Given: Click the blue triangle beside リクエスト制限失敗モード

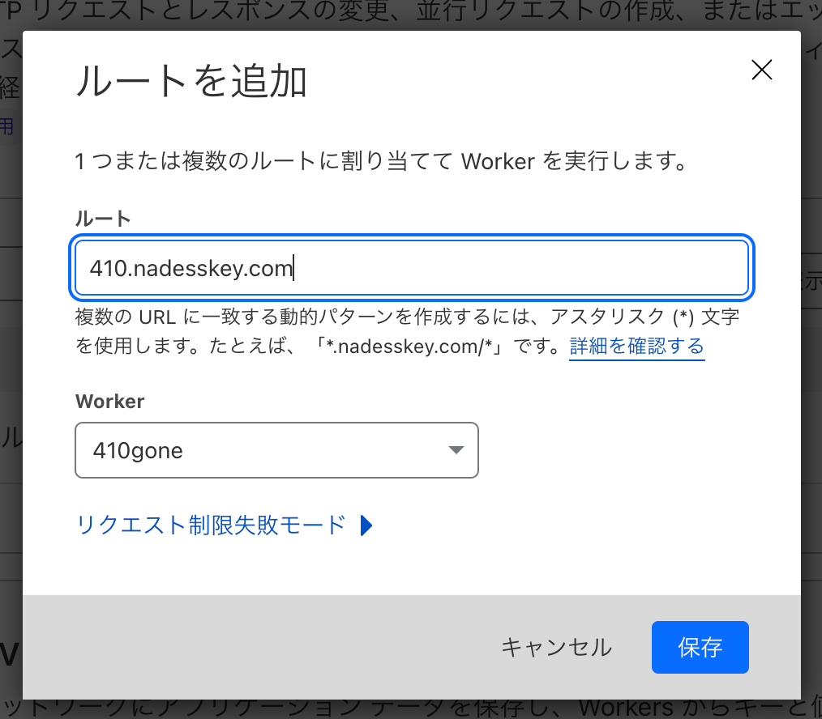Looking at the screenshot, I should [x=366, y=525].
